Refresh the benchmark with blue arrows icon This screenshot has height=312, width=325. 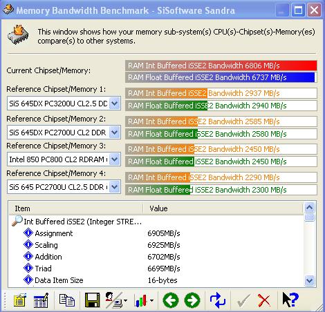coord(218,300)
